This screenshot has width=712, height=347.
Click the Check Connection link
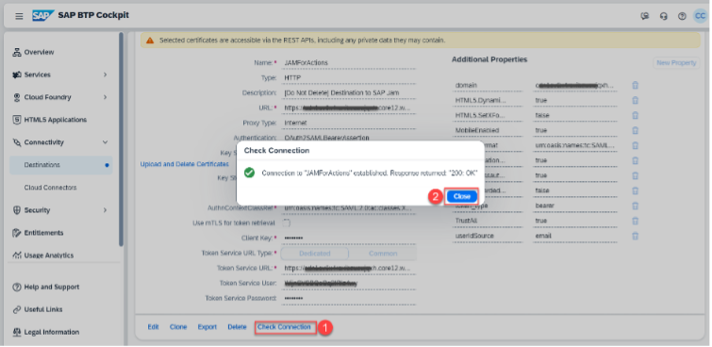pos(284,327)
